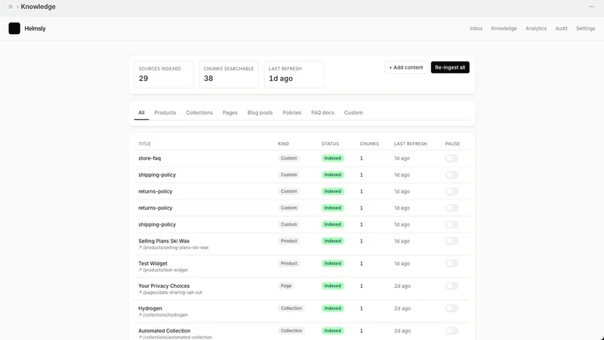
Task: Click the + Add content button
Action: coord(406,67)
